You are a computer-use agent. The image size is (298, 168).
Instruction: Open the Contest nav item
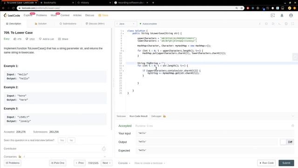pyautogui.click(x=65, y=15)
